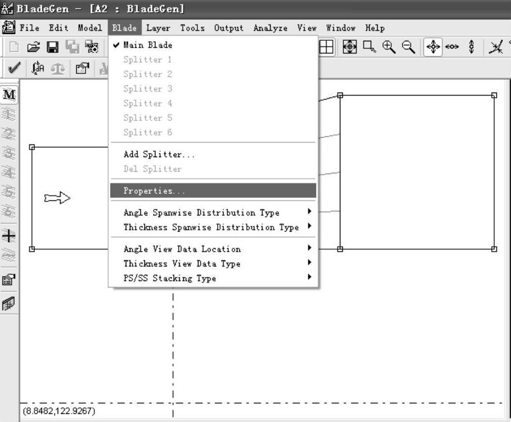
Task: Open a file with the folder icon
Action: (x=33, y=47)
